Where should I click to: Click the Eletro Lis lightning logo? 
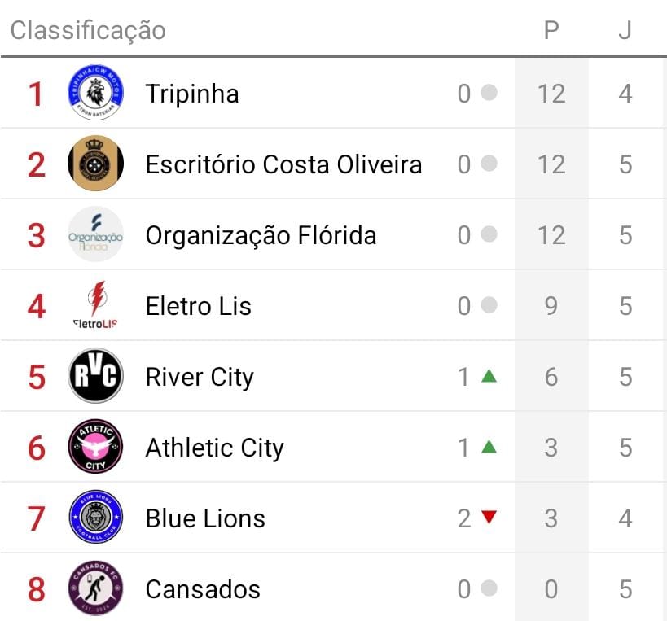click(95, 305)
